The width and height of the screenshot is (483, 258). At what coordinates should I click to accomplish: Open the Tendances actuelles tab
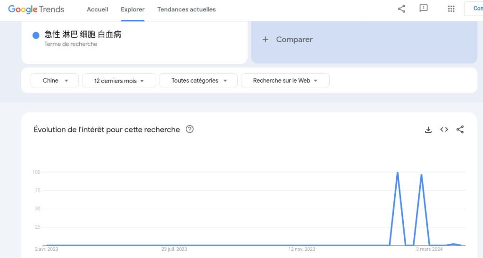(x=186, y=9)
